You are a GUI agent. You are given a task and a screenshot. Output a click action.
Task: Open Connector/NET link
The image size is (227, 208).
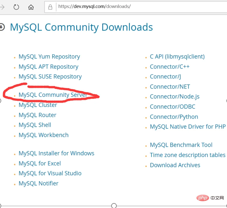coord(170,87)
